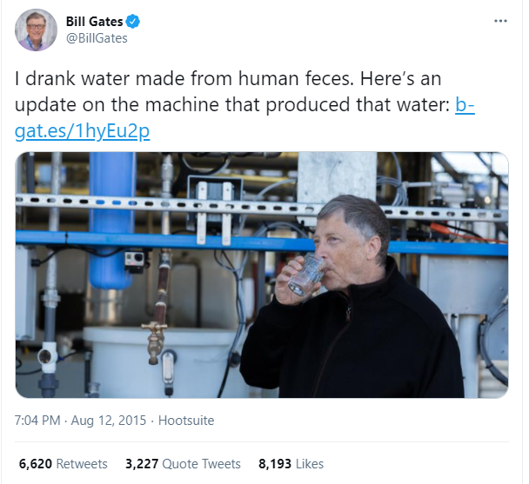Click the Hootsuite source label

[x=185, y=421]
